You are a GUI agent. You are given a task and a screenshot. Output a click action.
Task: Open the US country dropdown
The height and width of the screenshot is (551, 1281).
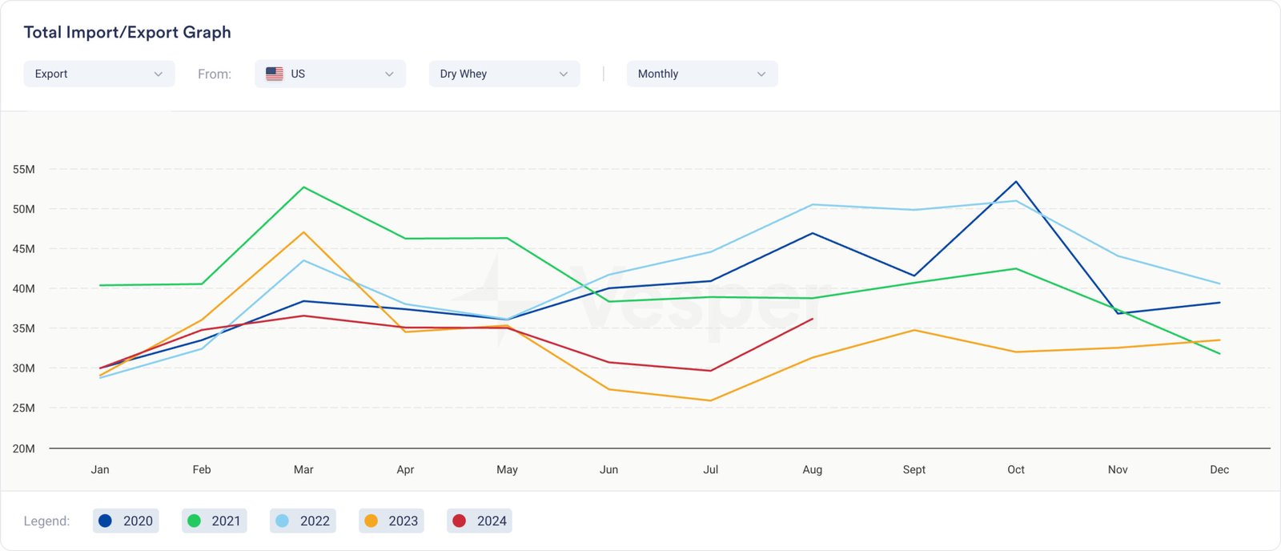coord(330,74)
